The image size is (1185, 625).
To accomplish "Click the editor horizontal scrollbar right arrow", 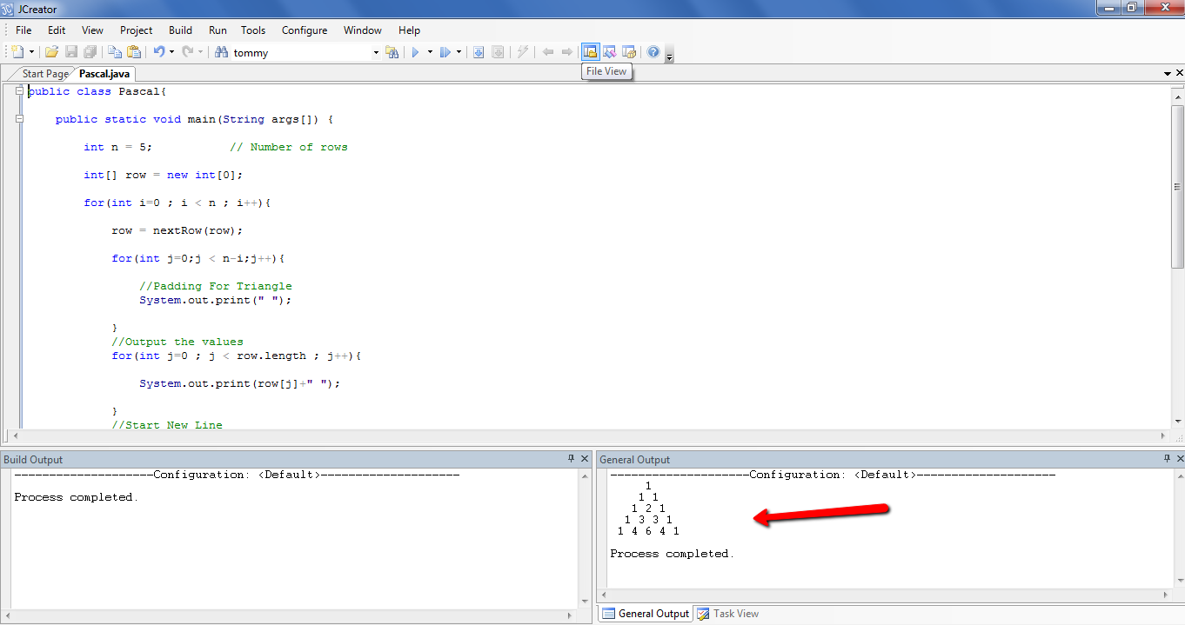I will (x=1164, y=436).
